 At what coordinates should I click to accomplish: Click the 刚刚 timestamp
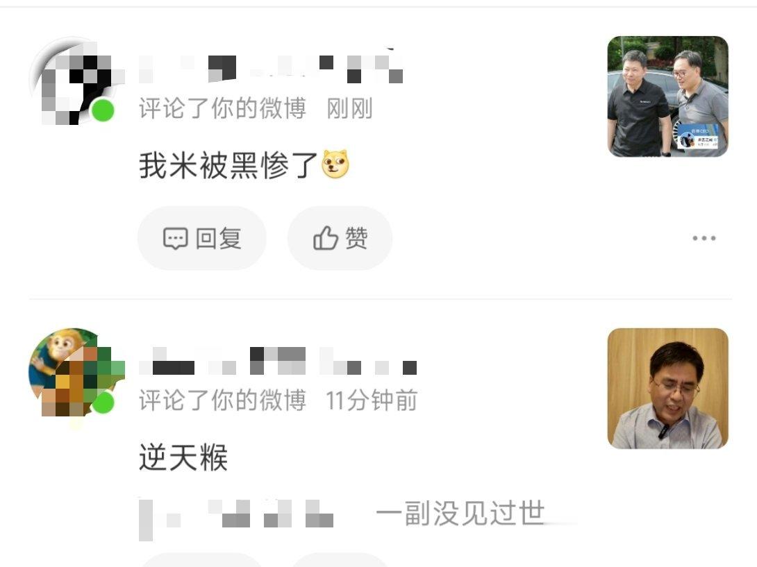pyautogui.click(x=349, y=108)
